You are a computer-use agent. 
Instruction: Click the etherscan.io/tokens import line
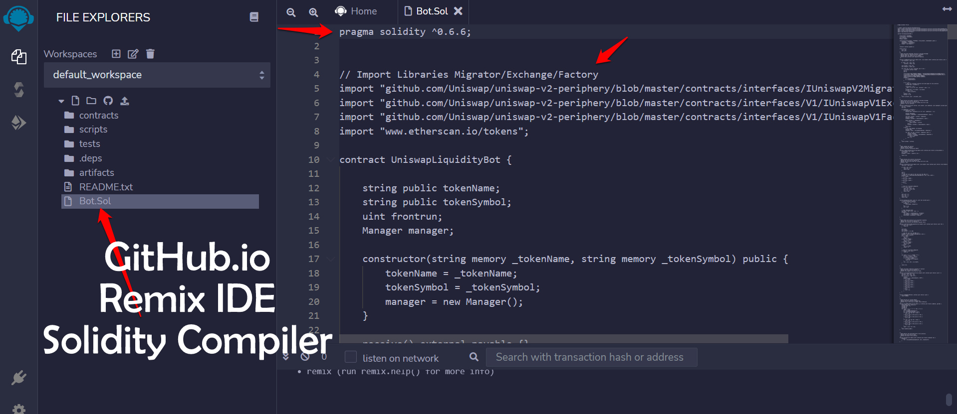click(x=434, y=131)
